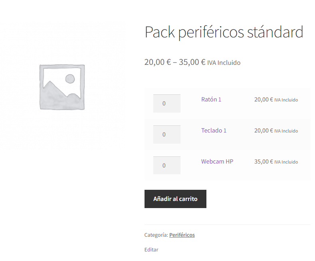Click the product placeholder image
Viewport: 315px width, 261px height.
[62, 87]
